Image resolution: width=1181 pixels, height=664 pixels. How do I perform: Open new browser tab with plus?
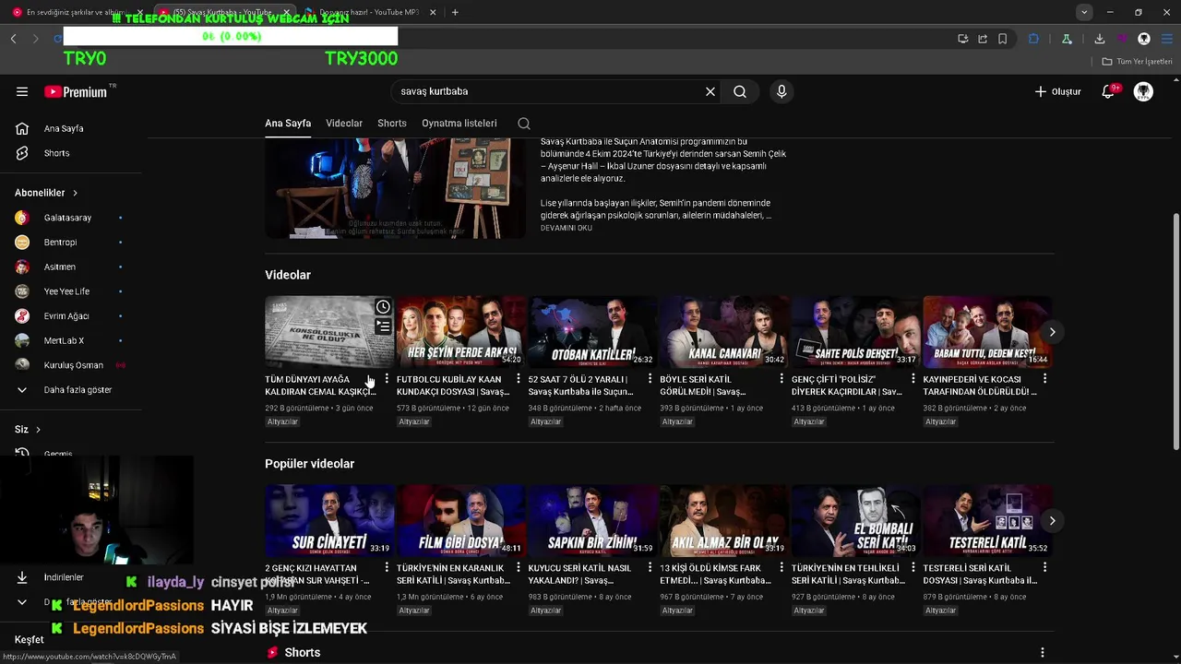tap(455, 12)
